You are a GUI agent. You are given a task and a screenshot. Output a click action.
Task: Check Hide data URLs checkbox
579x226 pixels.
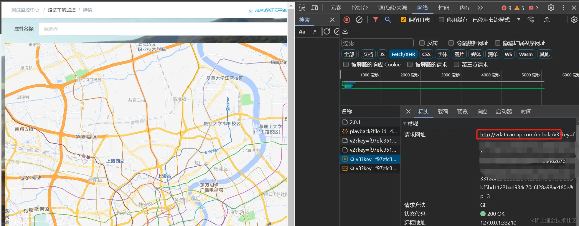coord(451,43)
